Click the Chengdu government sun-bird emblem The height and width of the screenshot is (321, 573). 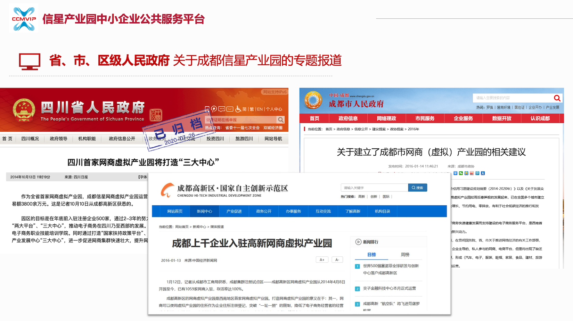click(x=313, y=100)
